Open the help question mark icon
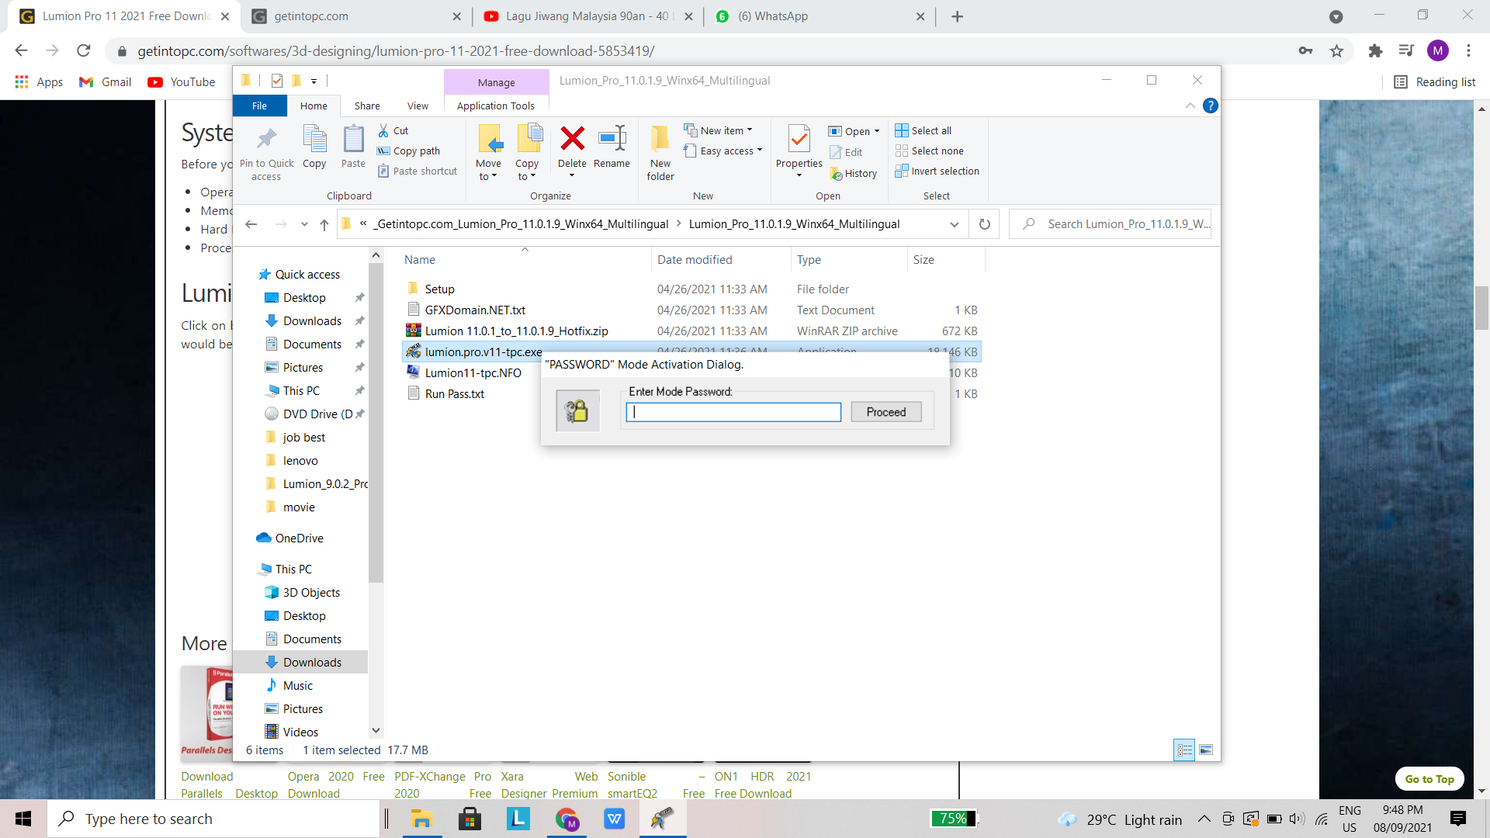1490x838 pixels. [x=1210, y=106]
